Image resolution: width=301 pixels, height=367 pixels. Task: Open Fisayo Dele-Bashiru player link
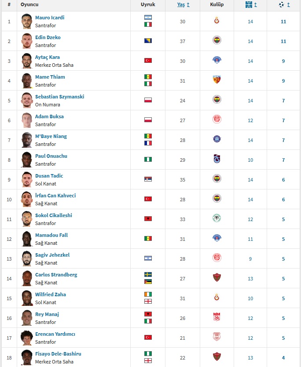click(x=58, y=354)
